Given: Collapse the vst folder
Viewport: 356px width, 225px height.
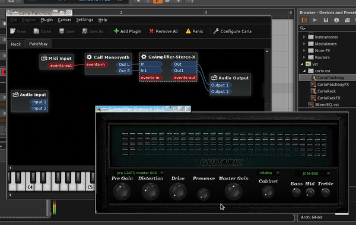Looking at the screenshot, I should (302, 64).
